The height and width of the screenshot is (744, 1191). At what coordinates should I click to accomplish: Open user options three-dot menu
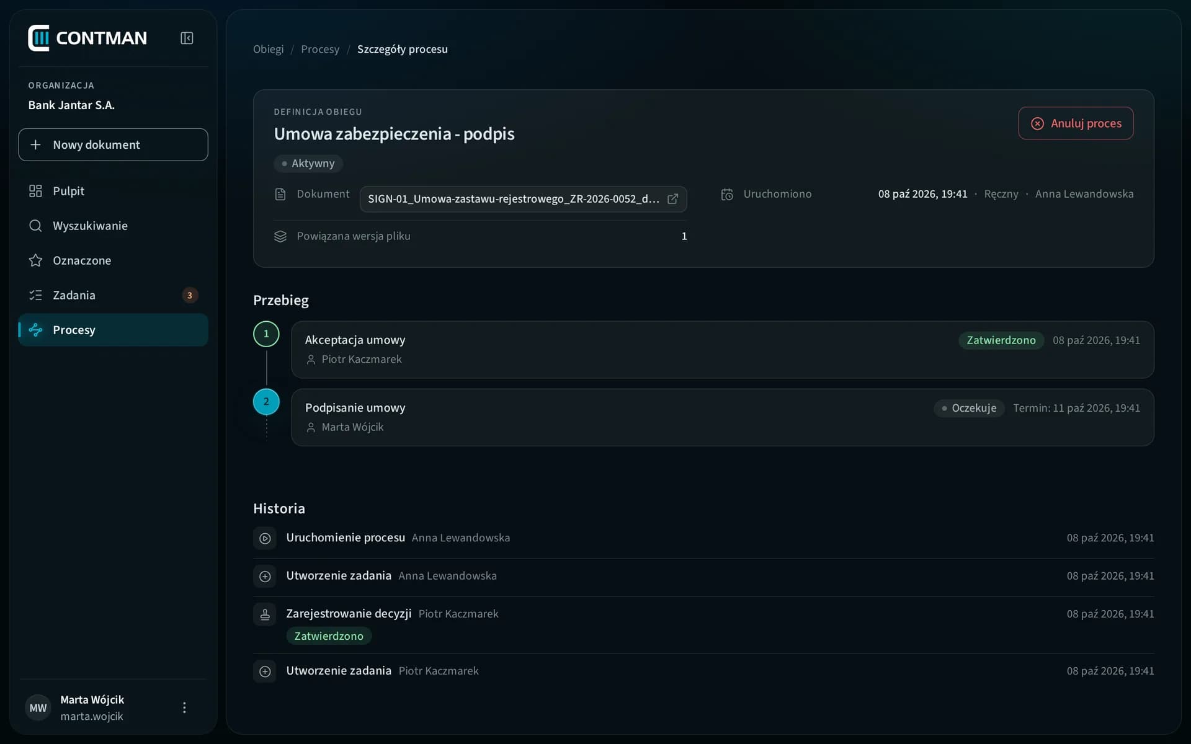pos(184,707)
